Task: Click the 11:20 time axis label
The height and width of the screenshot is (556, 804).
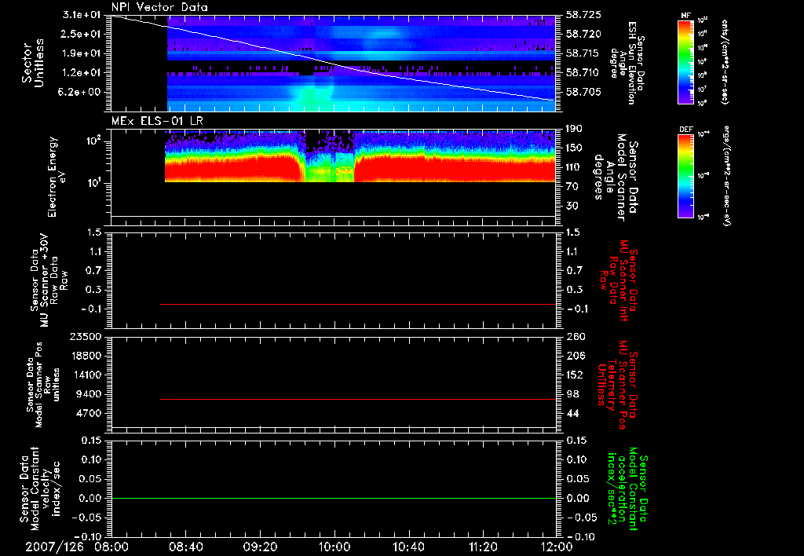Action: [x=483, y=547]
